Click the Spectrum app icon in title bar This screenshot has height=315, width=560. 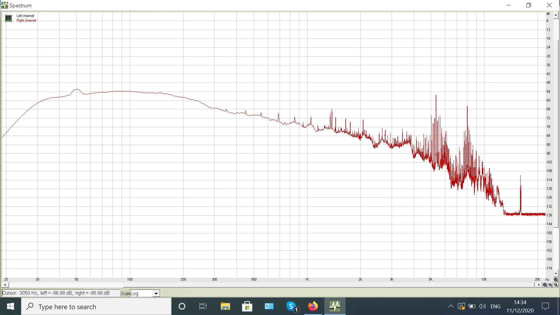pos(4,5)
